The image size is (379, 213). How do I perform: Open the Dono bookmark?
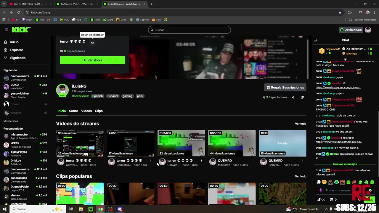point(121,20)
